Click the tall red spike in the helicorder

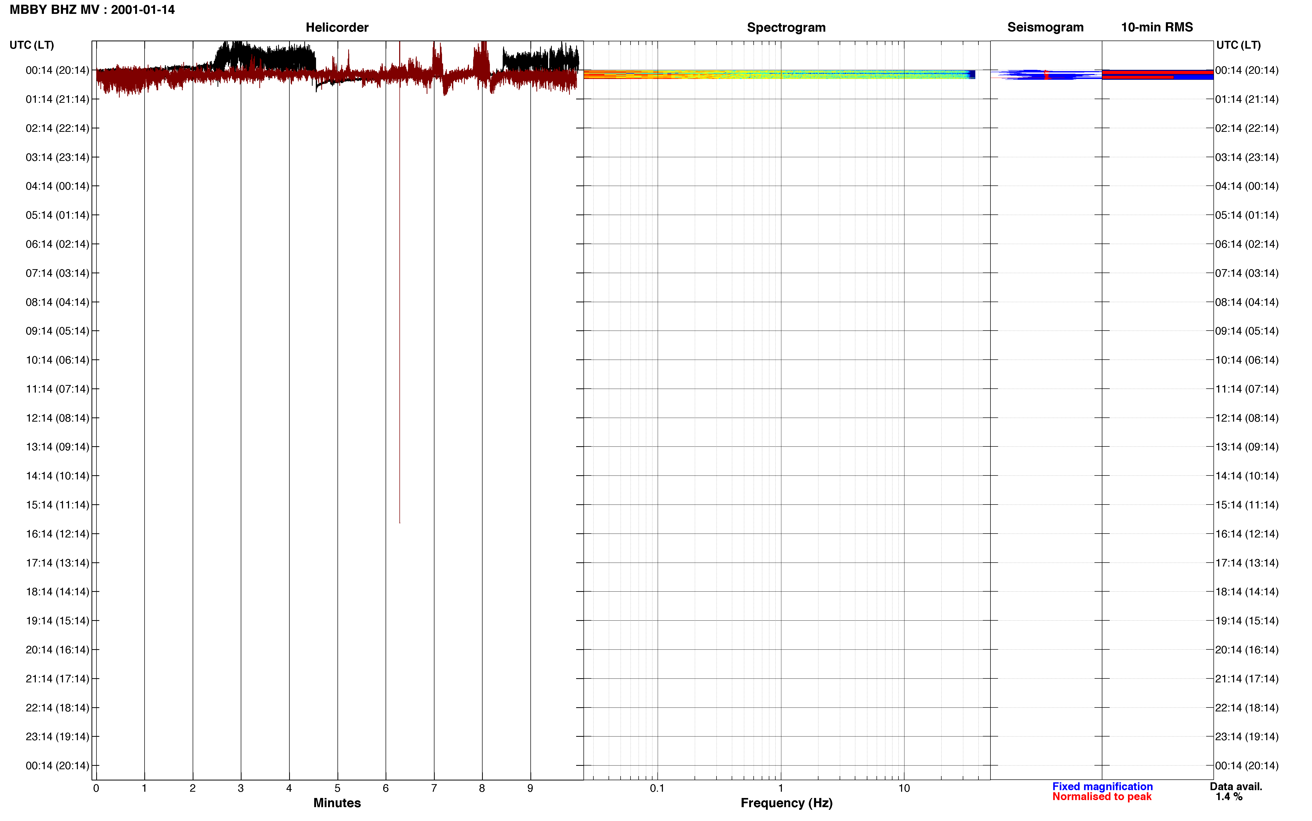pyautogui.click(x=399, y=282)
